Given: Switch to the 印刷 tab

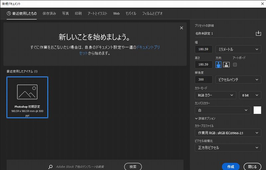Looking at the screenshot, I should (x=78, y=13).
